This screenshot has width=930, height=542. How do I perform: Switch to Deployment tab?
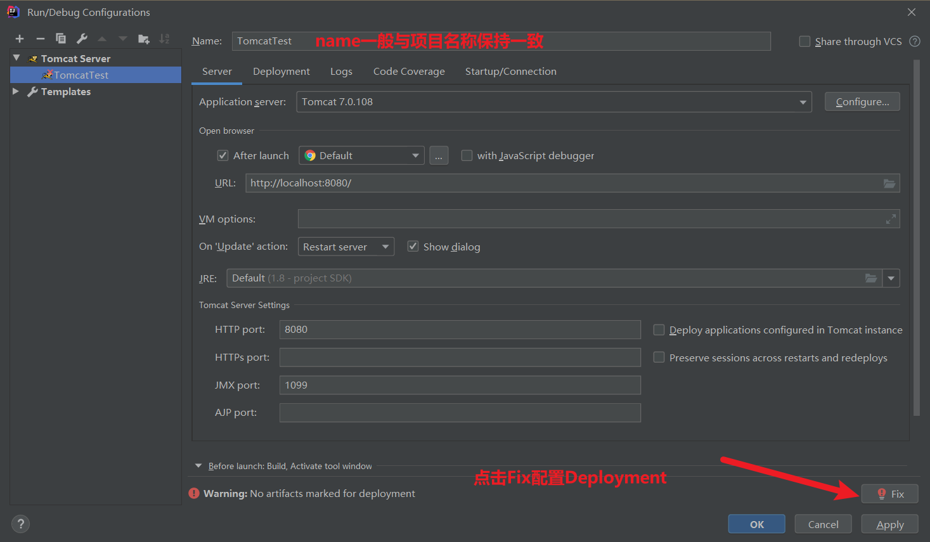click(x=281, y=72)
